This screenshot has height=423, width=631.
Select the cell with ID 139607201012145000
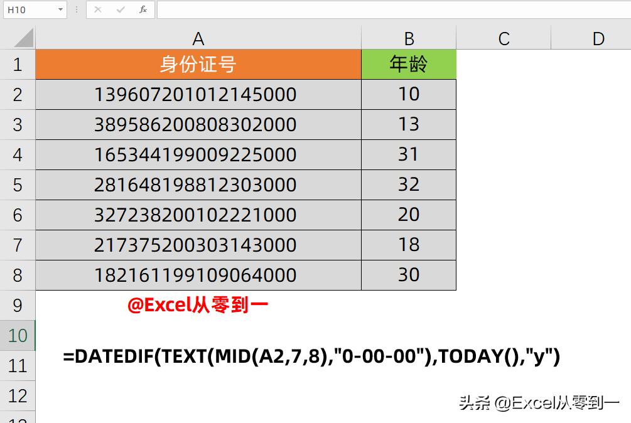tap(198, 94)
